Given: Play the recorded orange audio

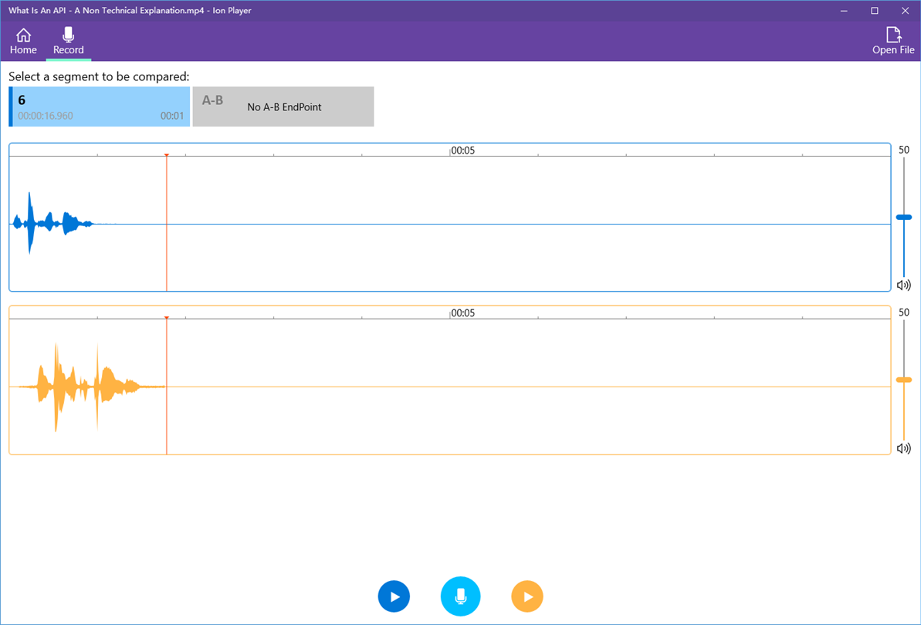Looking at the screenshot, I should (527, 596).
